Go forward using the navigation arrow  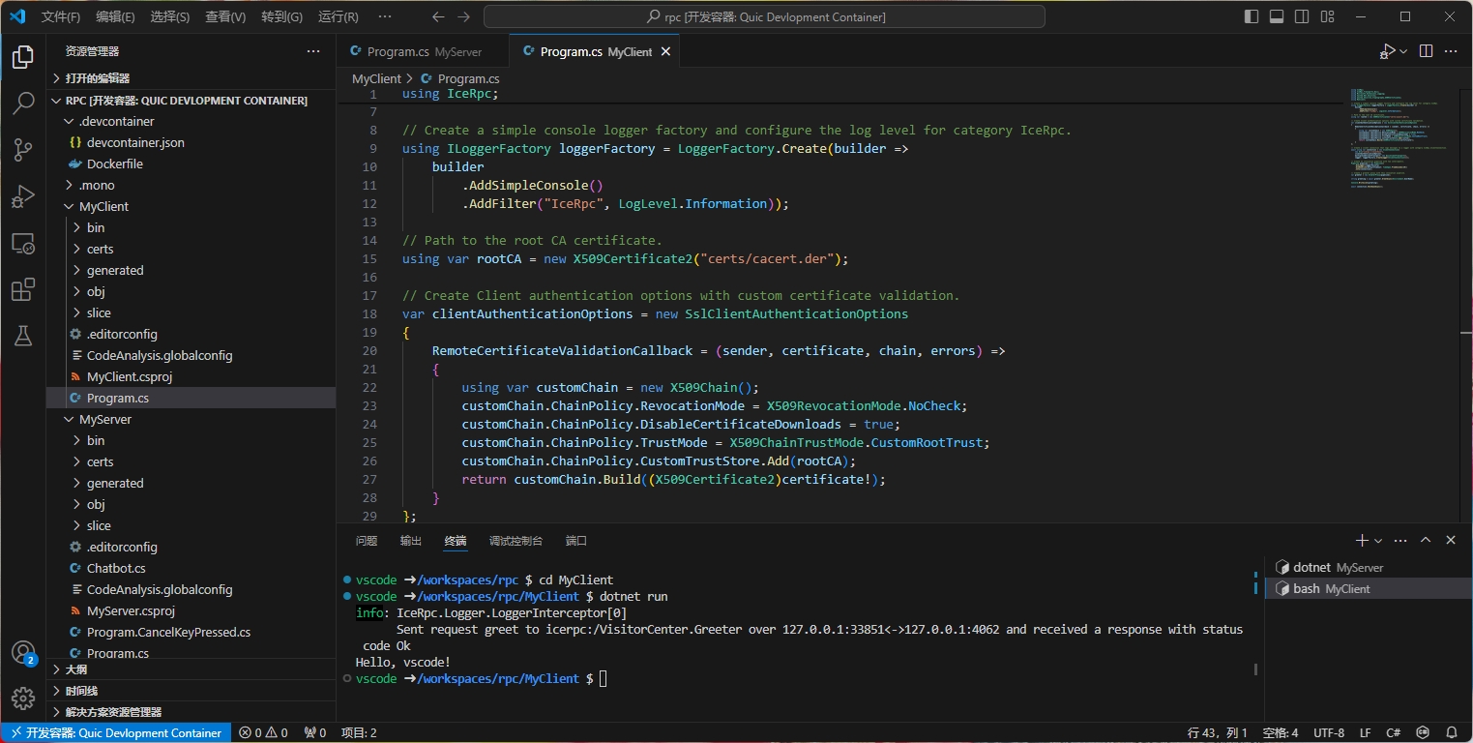click(464, 16)
